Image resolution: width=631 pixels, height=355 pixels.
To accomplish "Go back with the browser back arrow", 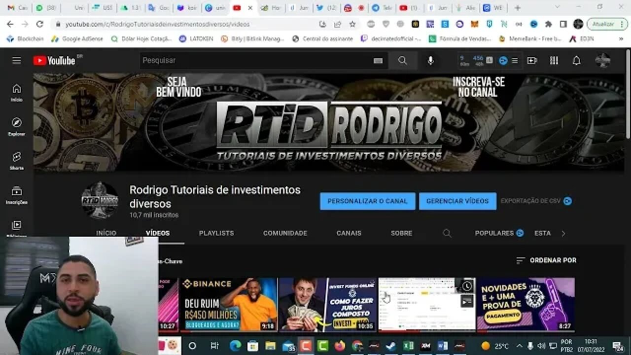I will [x=10, y=24].
